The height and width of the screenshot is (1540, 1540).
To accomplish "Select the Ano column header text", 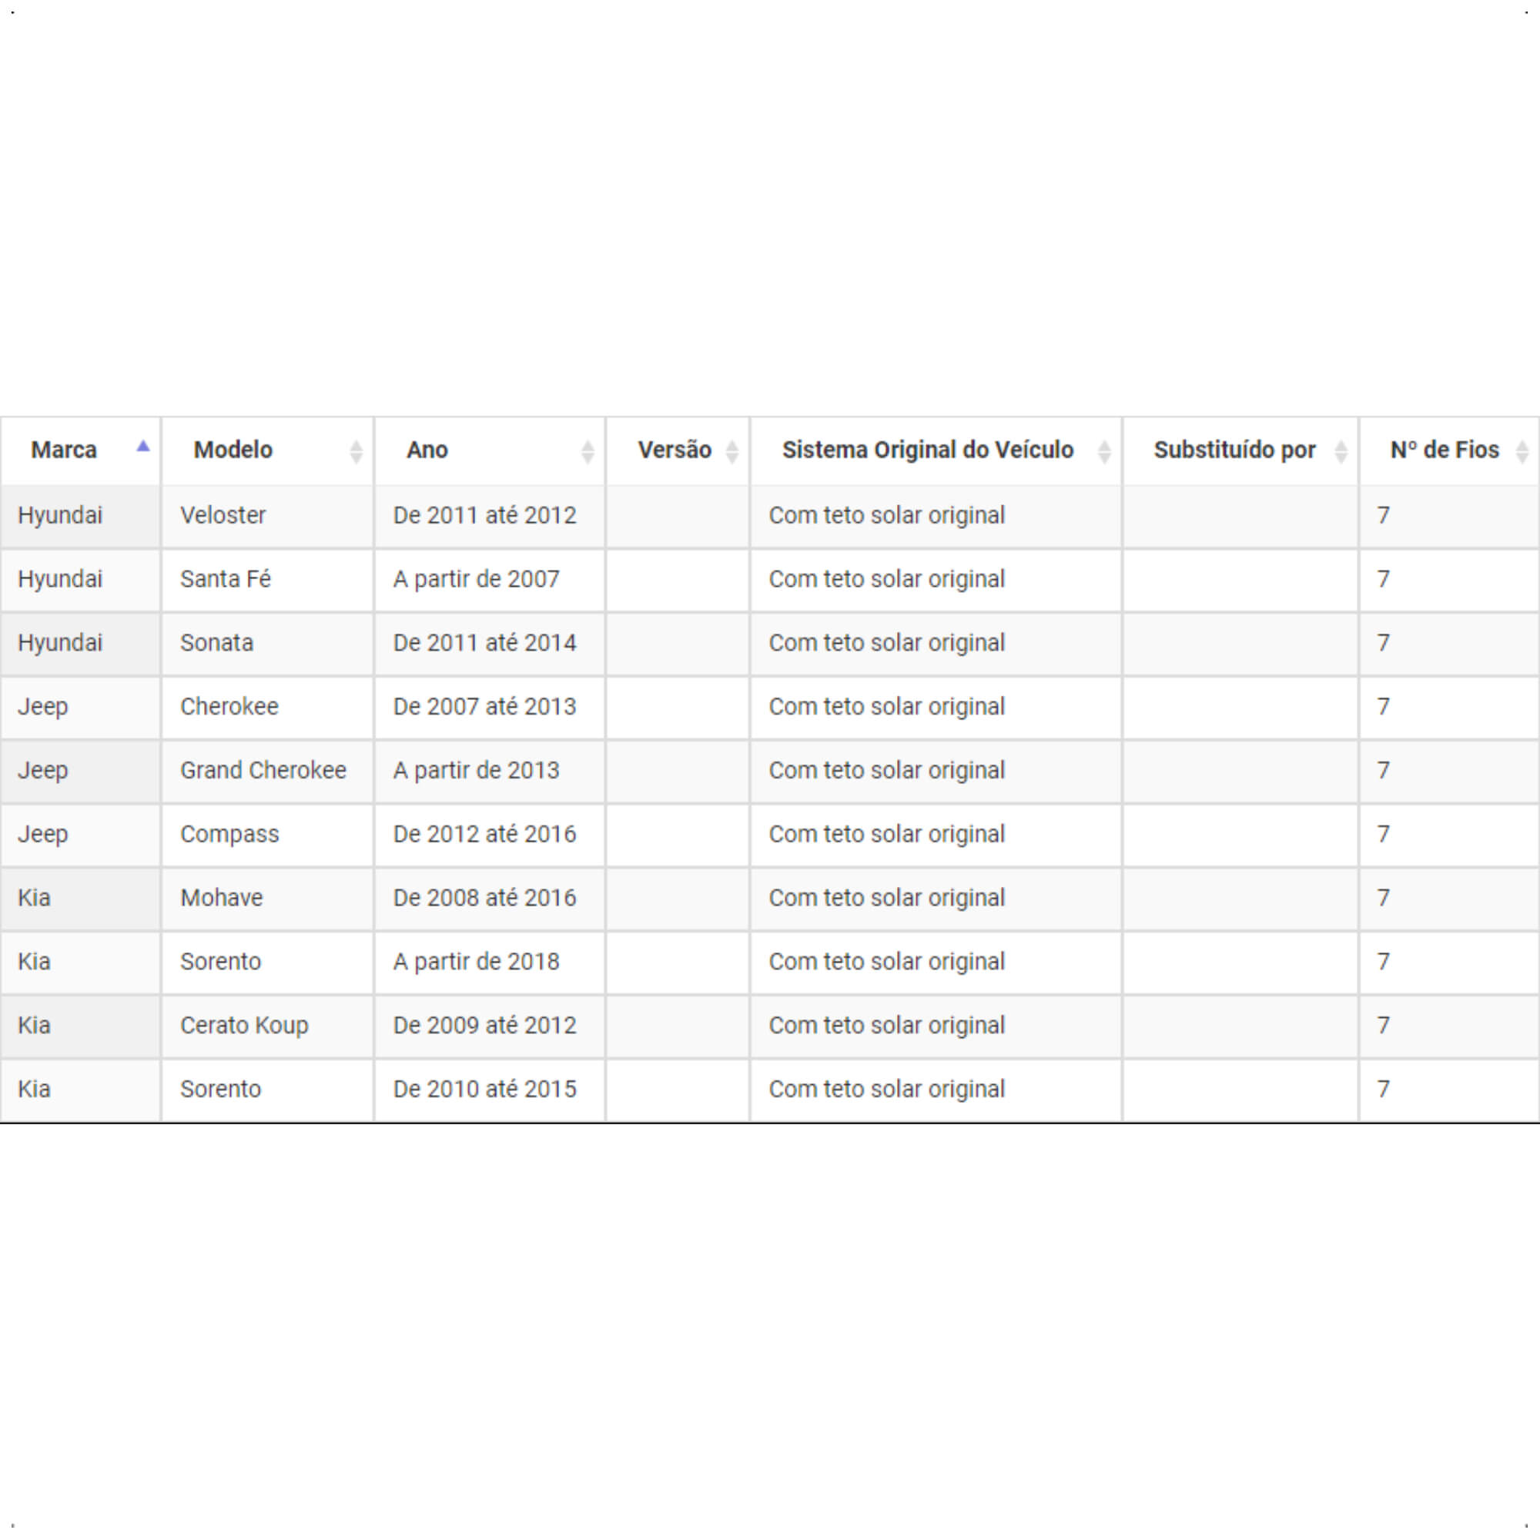I will click(x=427, y=450).
